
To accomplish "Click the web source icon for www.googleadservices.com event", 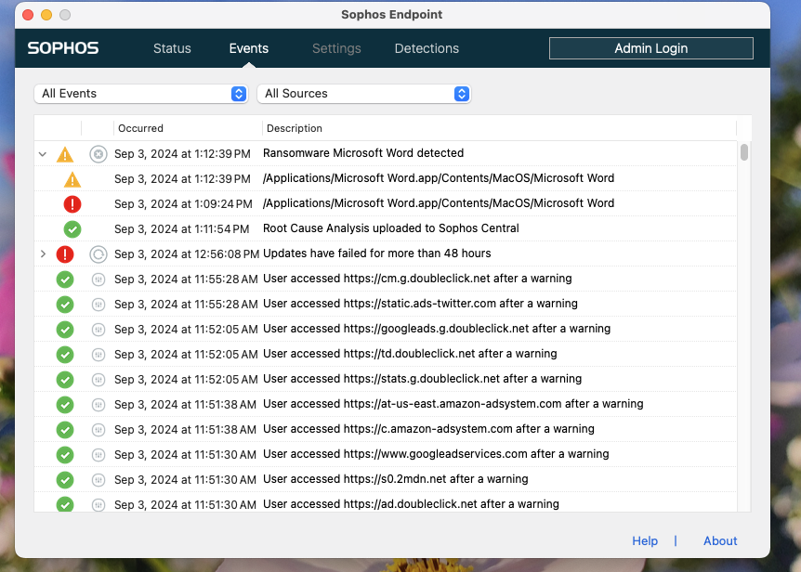I will tap(98, 455).
